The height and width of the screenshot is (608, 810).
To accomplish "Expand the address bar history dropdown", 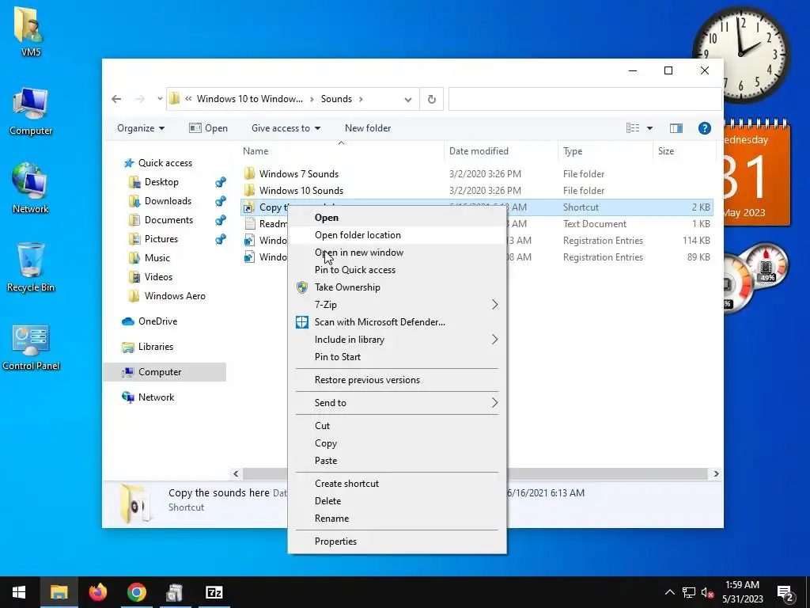I will point(408,99).
